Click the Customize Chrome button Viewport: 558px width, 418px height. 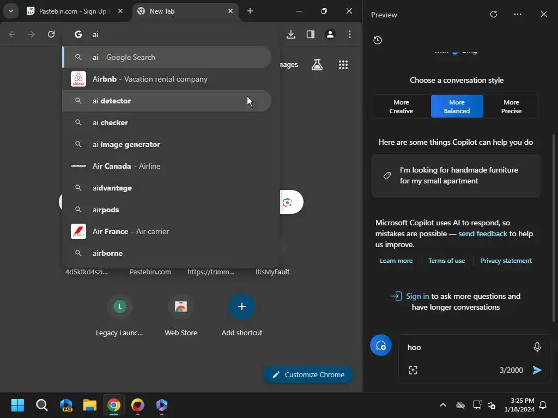click(308, 374)
